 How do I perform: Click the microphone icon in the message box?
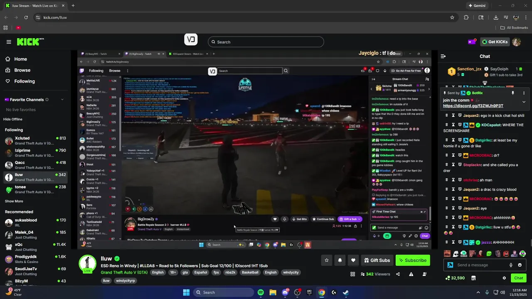click(x=511, y=265)
